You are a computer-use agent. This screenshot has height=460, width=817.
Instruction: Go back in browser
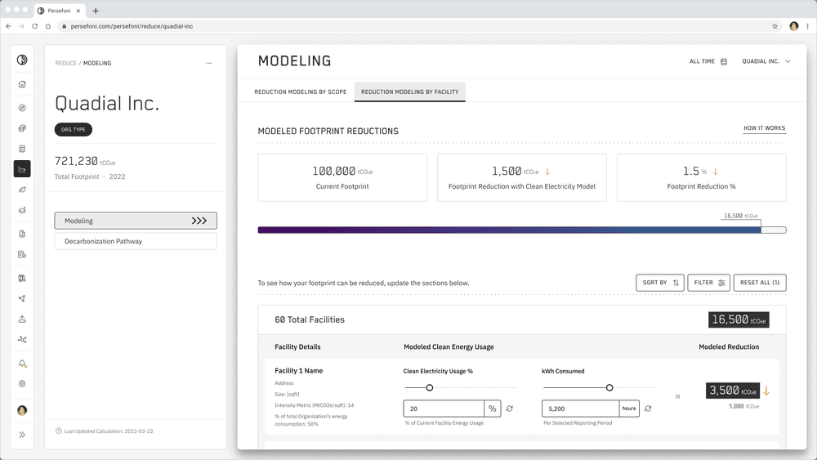[8, 26]
